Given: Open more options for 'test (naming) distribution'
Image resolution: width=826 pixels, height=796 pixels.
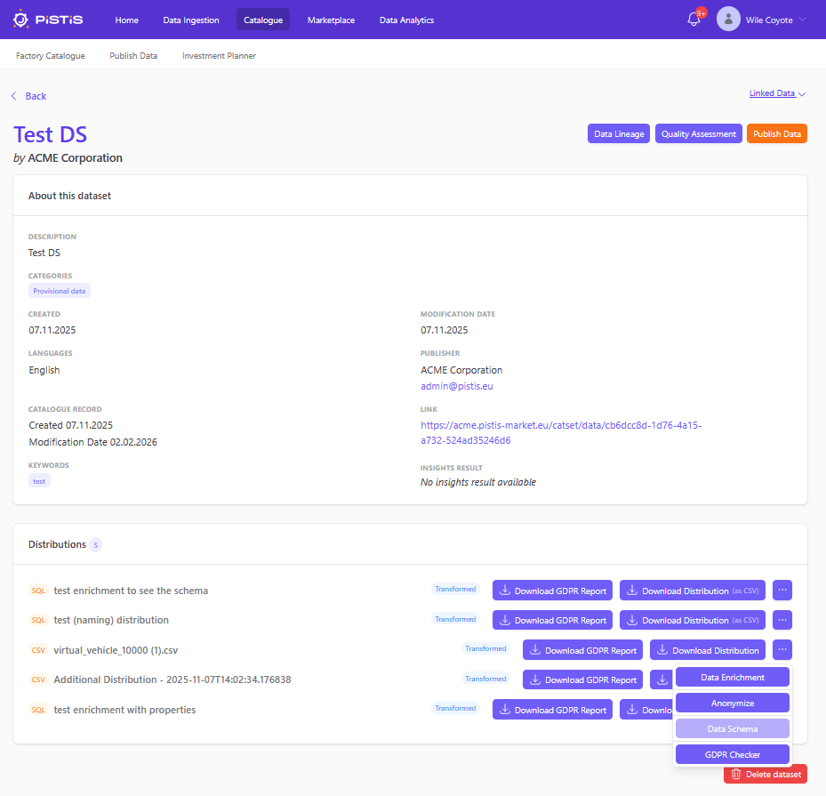Looking at the screenshot, I should 782,620.
